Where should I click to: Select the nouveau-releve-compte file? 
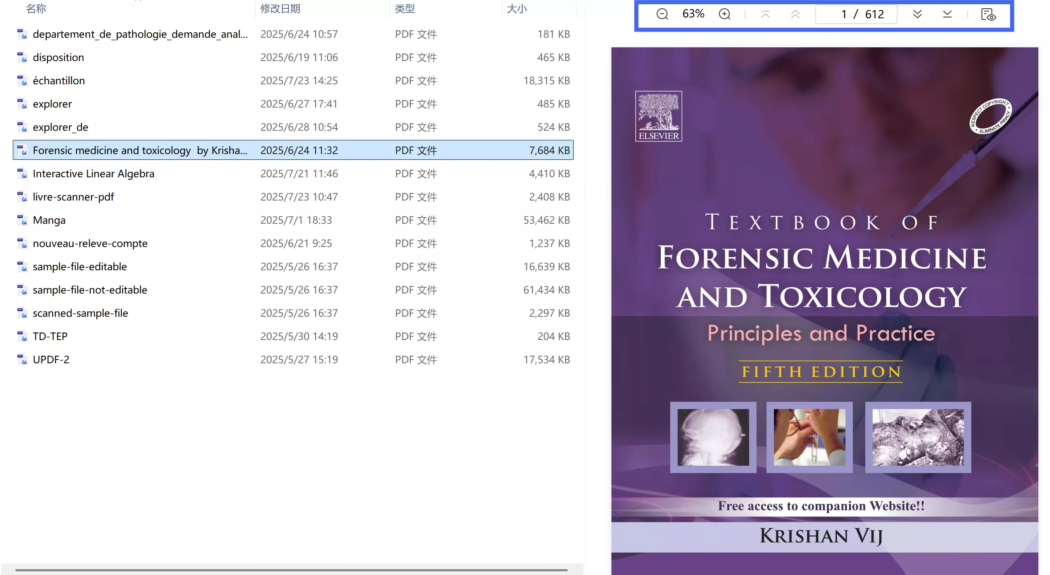[293, 243]
